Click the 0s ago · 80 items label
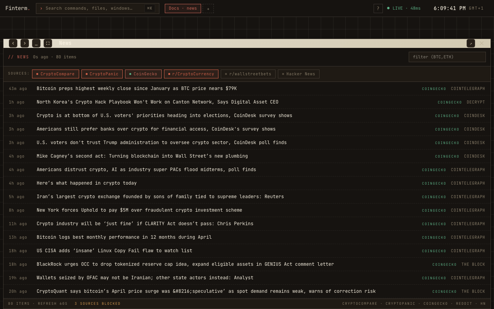The image size is (494, 309). (55, 57)
